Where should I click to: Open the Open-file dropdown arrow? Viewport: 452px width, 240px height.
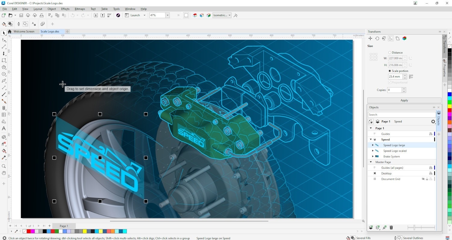point(15,15)
